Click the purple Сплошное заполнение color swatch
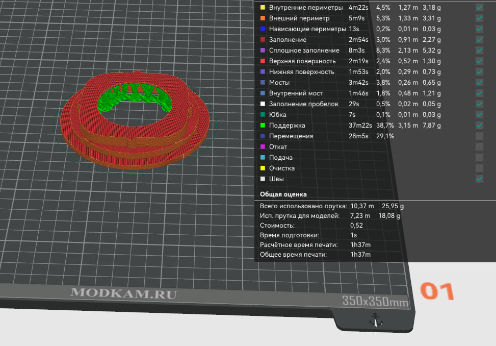This screenshot has width=496, height=346. (x=263, y=50)
